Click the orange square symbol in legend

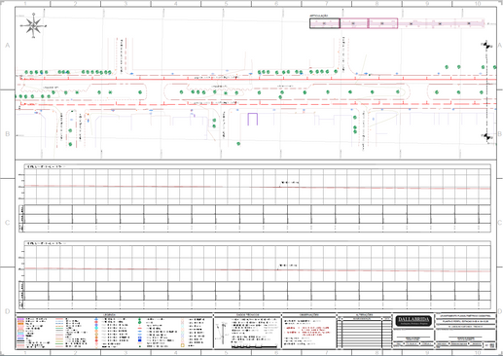point(183,345)
